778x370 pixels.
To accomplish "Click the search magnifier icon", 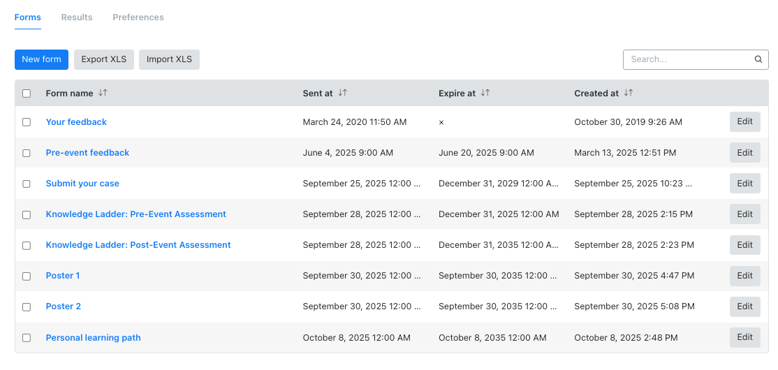I will (x=758, y=59).
